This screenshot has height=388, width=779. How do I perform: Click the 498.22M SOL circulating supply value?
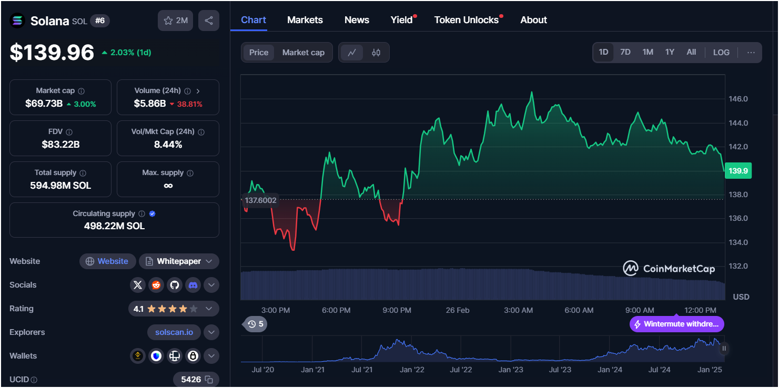(x=114, y=226)
